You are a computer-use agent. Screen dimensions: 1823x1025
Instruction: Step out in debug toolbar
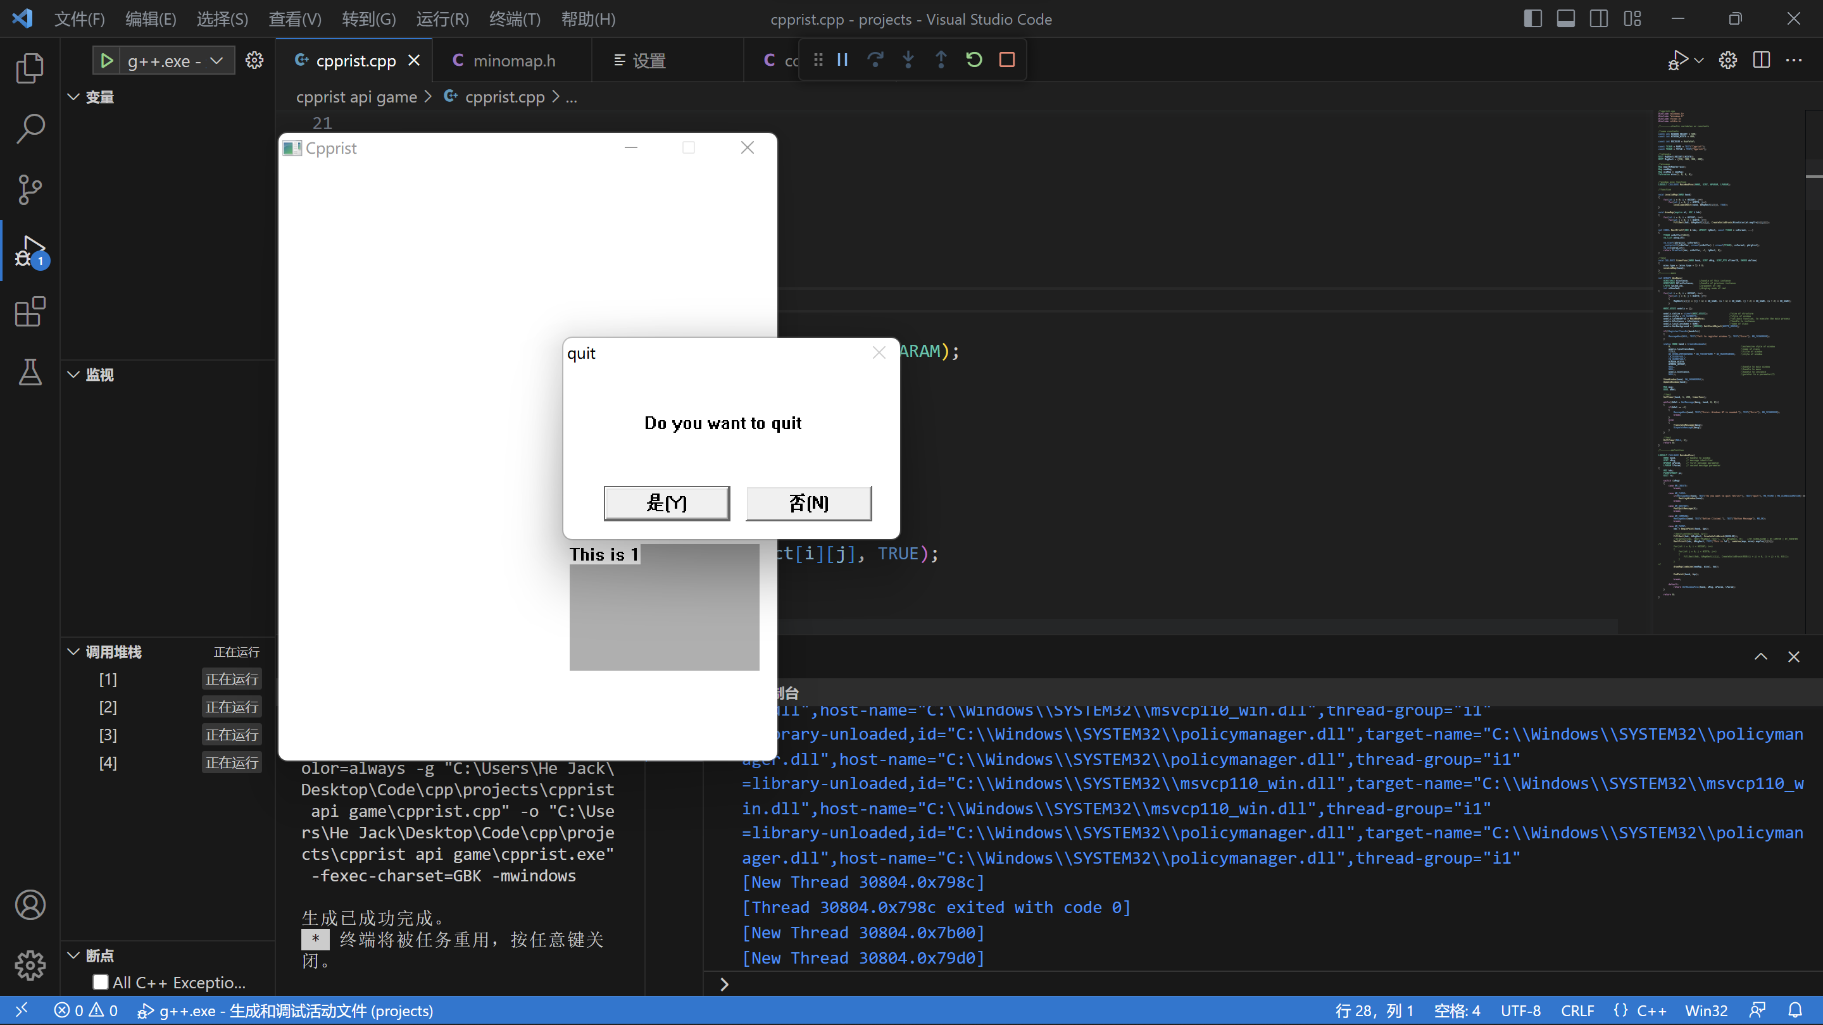[941, 59]
